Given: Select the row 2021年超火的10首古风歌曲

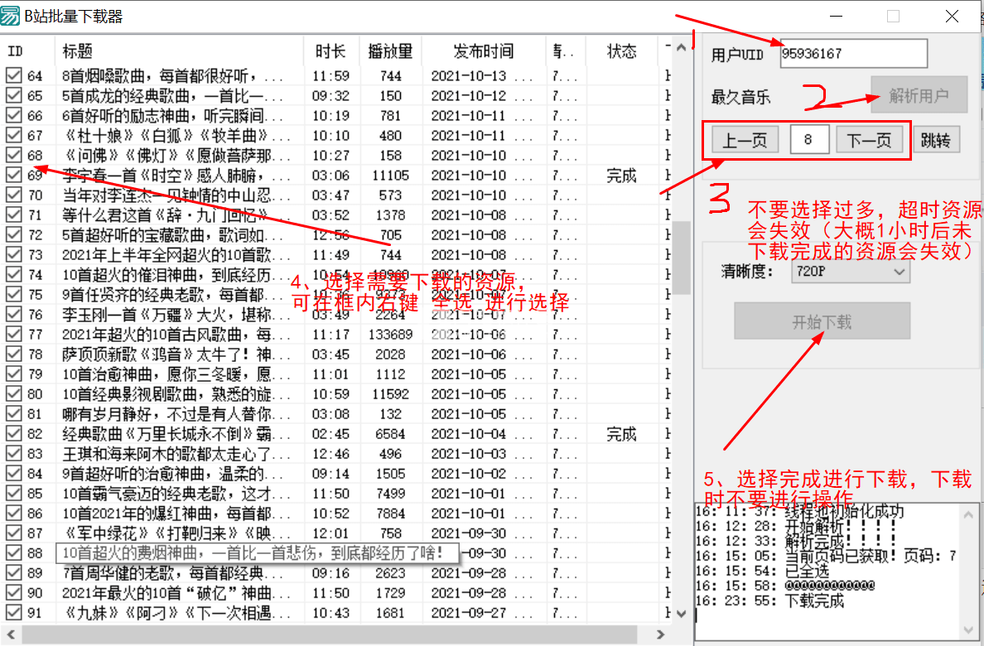Looking at the screenshot, I should coord(335,334).
